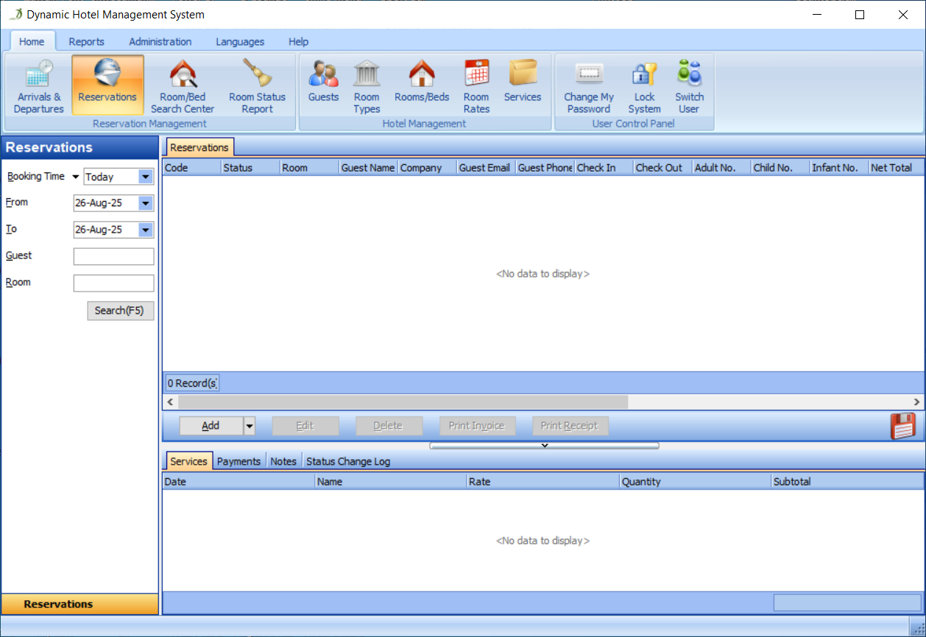This screenshot has height=637, width=926.
Task: Expand the Booking Time period dropdown
Action: (x=145, y=177)
